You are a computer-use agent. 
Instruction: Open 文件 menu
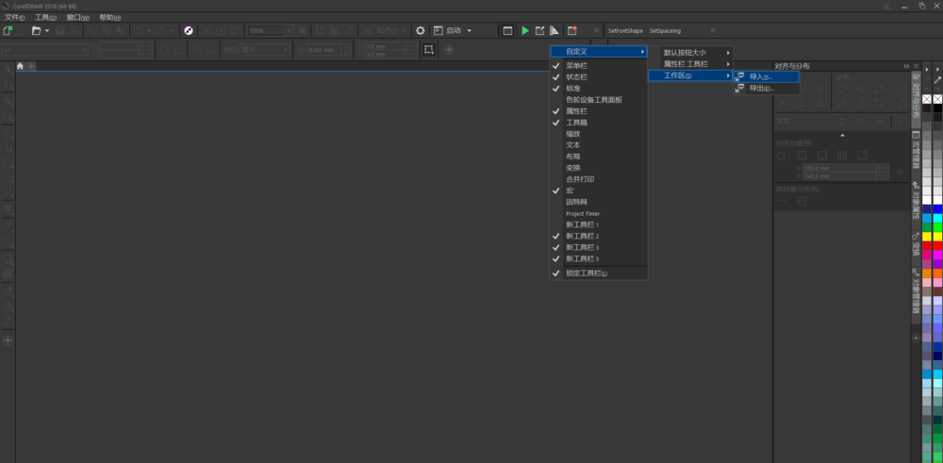14,17
